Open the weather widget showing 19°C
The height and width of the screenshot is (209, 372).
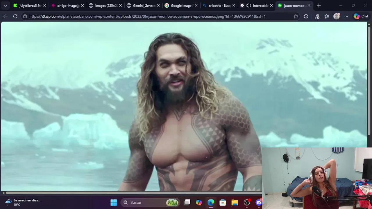click(x=23, y=202)
